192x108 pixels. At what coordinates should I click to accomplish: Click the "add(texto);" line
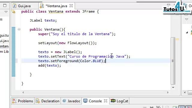tap(49, 65)
